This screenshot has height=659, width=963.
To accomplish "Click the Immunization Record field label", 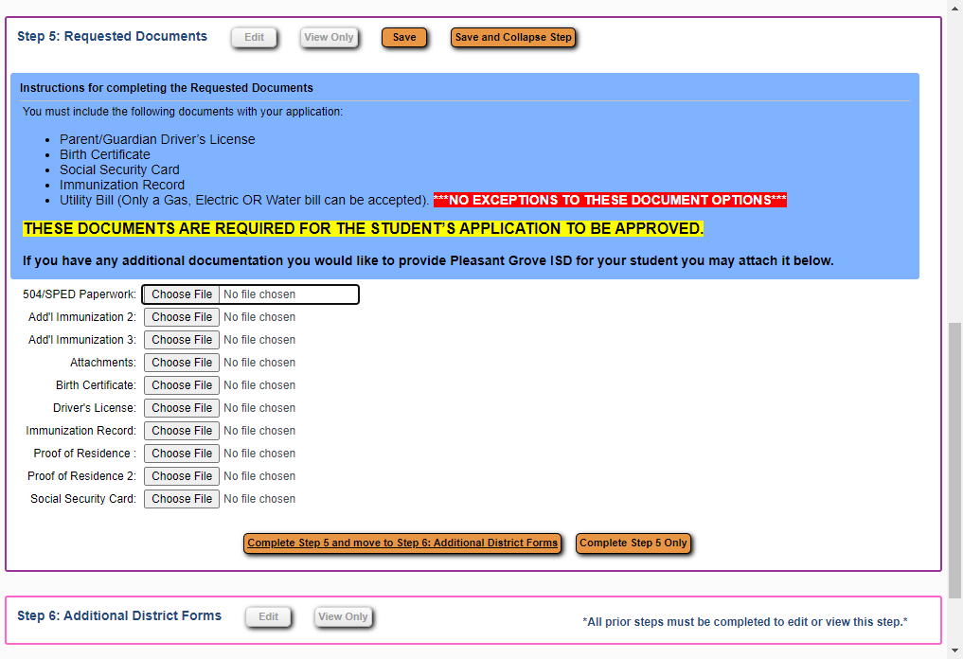I will coord(81,431).
